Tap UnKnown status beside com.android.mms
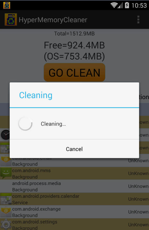This screenshot has height=230, width=149. (138, 173)
